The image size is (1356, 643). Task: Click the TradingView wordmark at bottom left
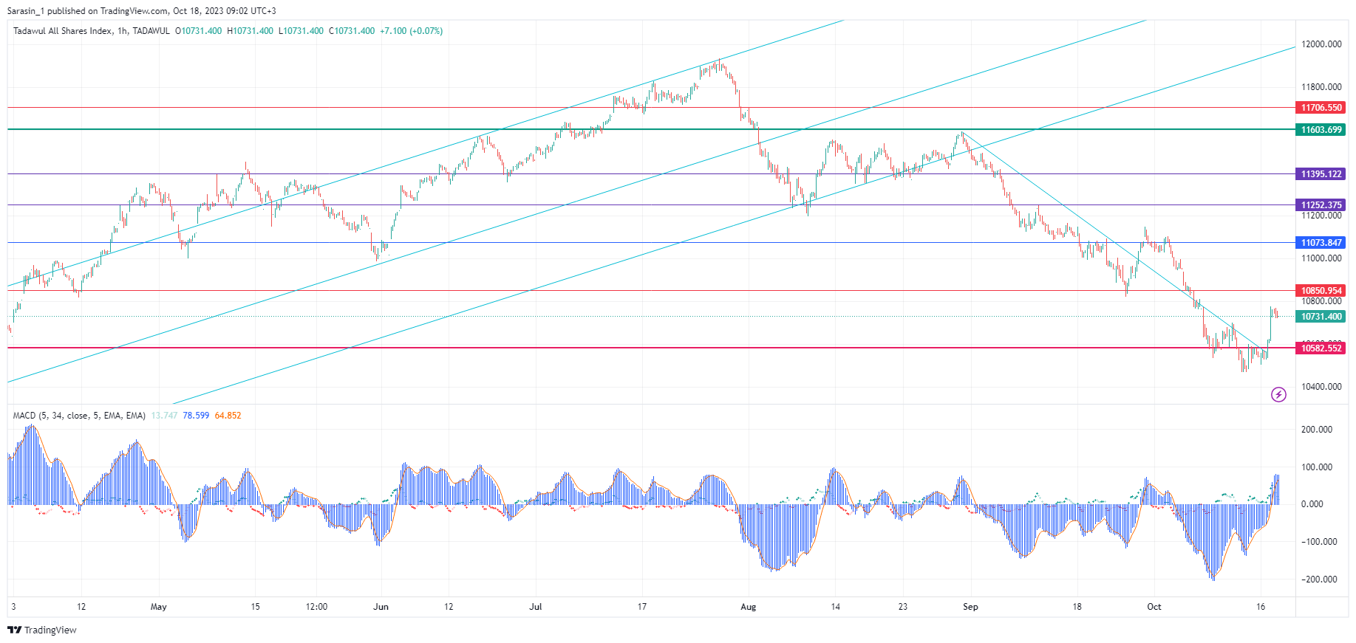coord(50,630)
